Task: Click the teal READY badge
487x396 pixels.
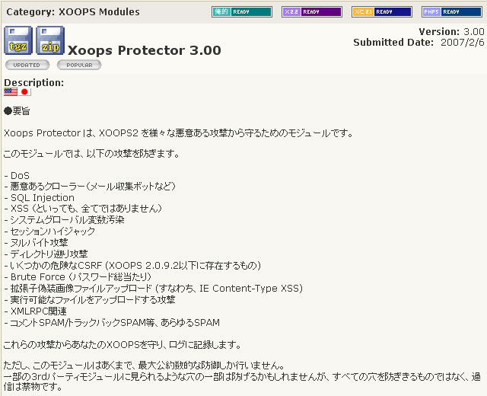Action: (242, 12)
